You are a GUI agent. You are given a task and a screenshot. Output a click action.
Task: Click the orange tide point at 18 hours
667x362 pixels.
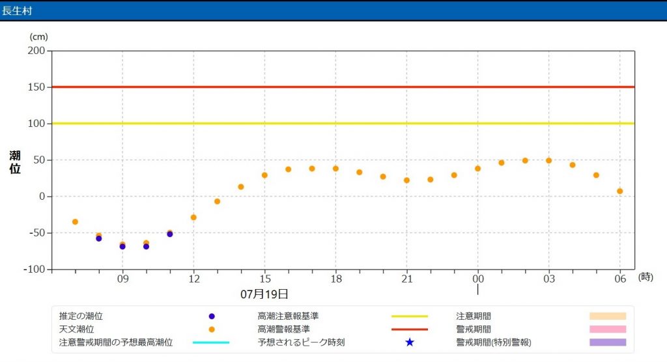pos(335,169)
